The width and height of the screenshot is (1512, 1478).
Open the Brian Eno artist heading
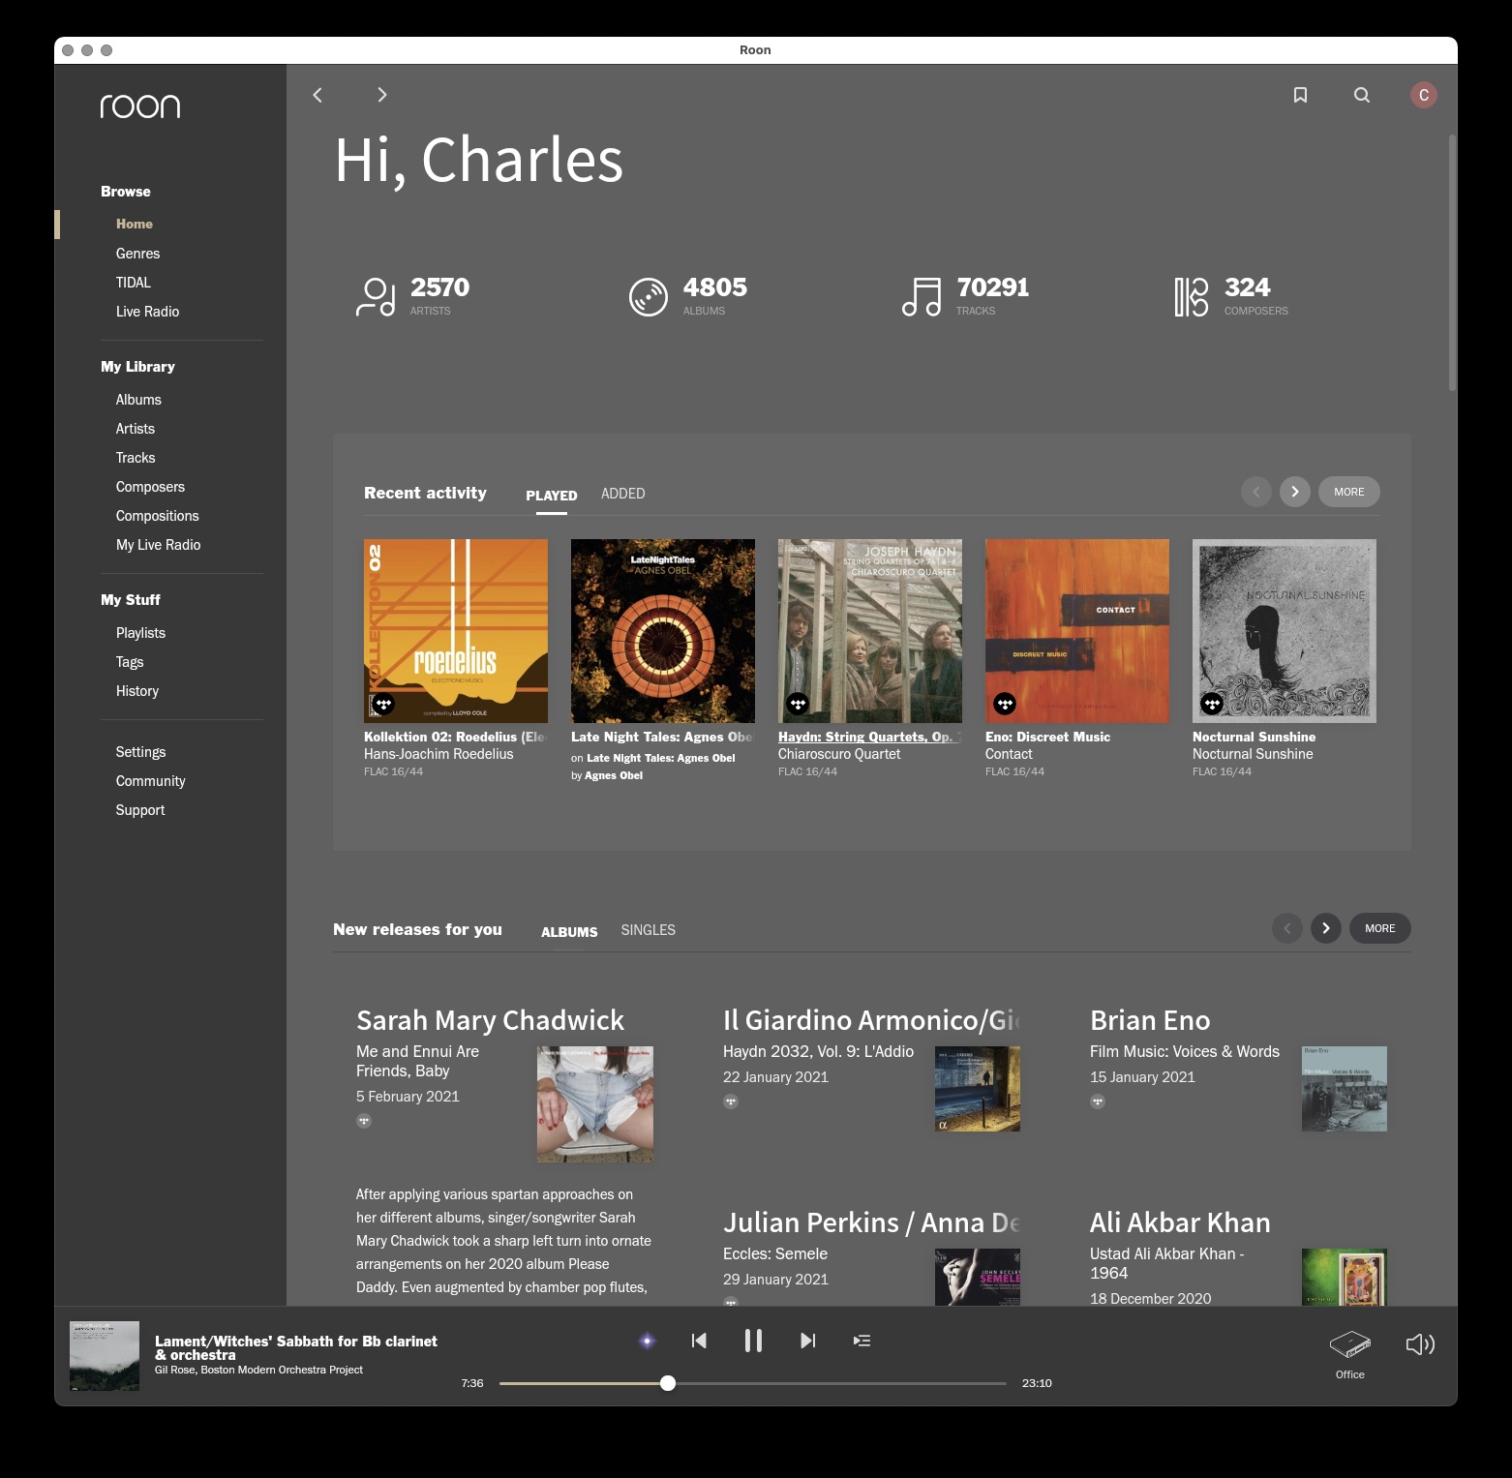[1150, 1020]
